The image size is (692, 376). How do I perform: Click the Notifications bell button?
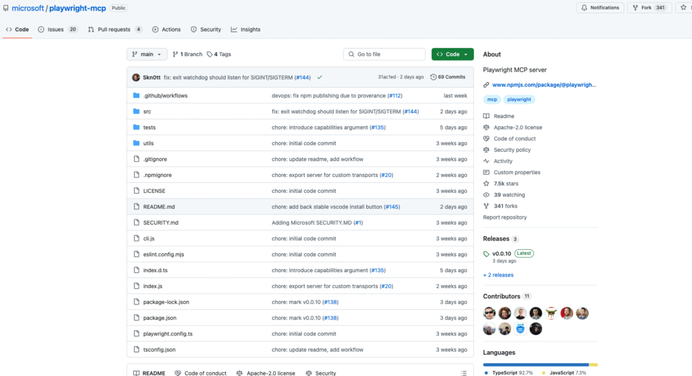click(600, 7)
